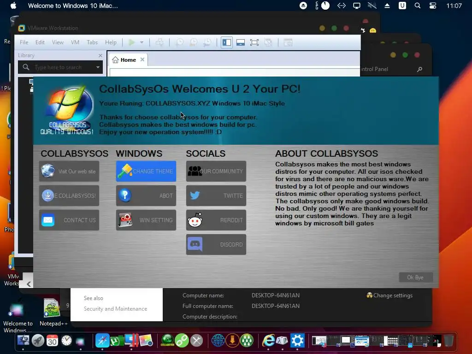Image resolution: width=472 pixels, height=354 pixels.
Task: Open the Safari compass icon in the dock
Action: click(102, 341)
